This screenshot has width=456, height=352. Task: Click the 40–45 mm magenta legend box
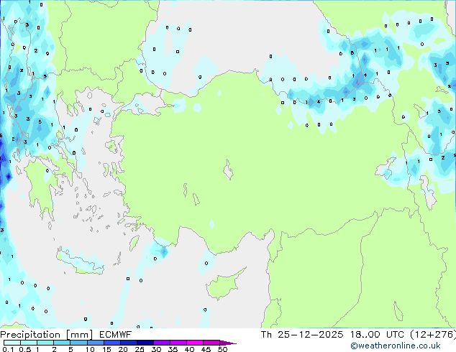(195, 343)
